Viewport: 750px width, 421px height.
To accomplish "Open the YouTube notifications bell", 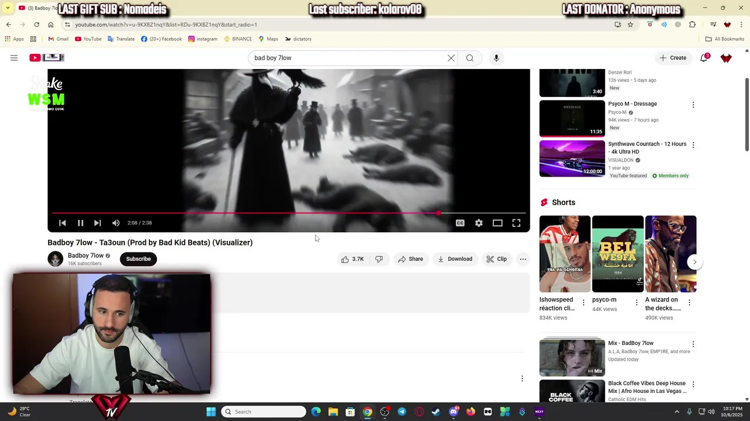I will tap(704, 58).
